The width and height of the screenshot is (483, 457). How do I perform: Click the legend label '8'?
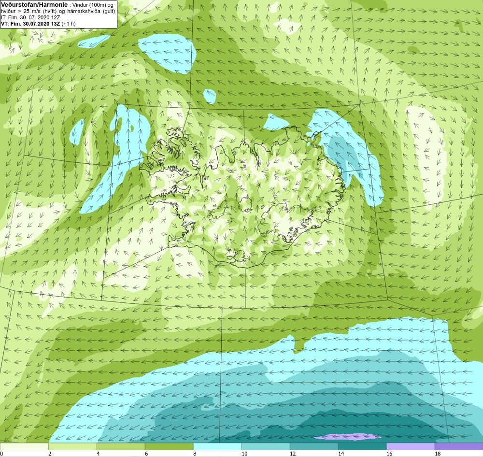tap(195, 454)
